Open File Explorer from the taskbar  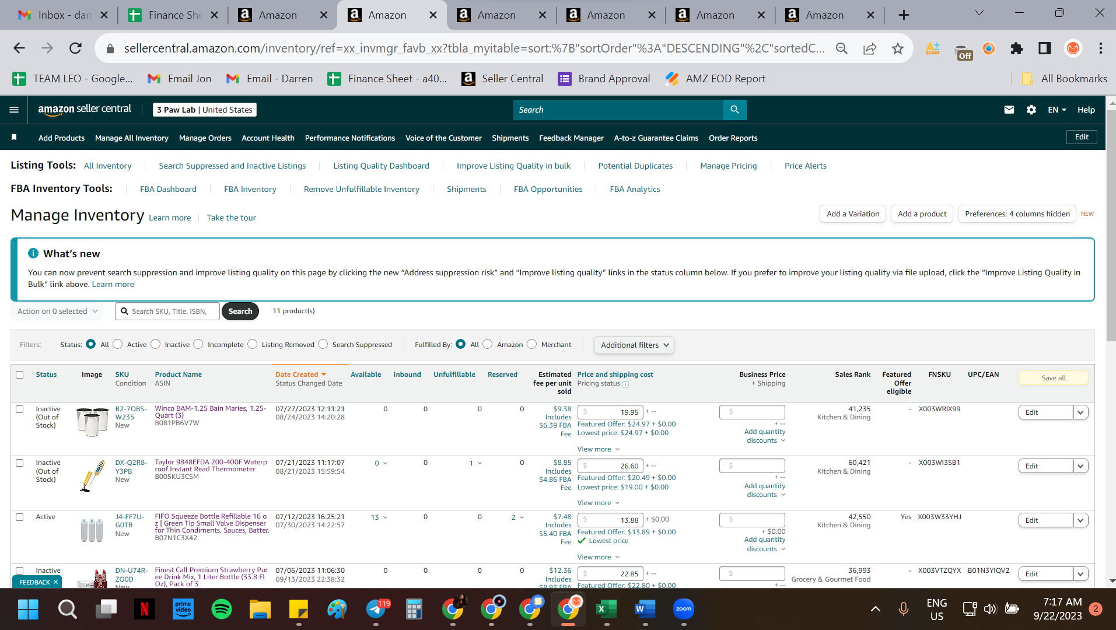[260, 609]
